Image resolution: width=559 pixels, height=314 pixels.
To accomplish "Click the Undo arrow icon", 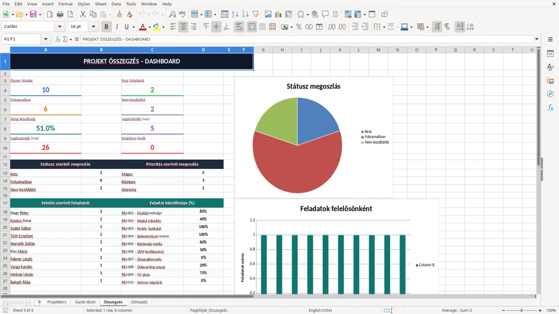I will click(x=142, y=14).
